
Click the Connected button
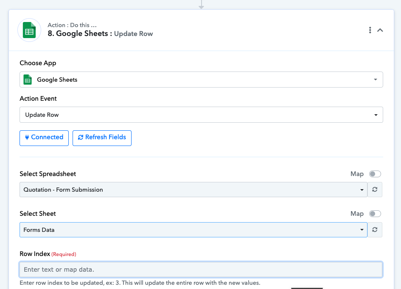tap(44, 138)
